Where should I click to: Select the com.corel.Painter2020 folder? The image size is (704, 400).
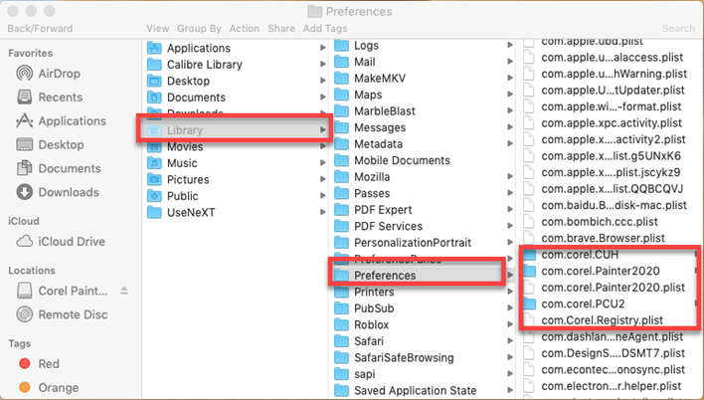[x=592, y=271]
